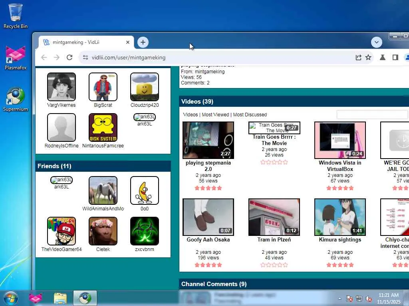Bookmark this page with the star icon
The image size is (409, 306).
point(368,57)
